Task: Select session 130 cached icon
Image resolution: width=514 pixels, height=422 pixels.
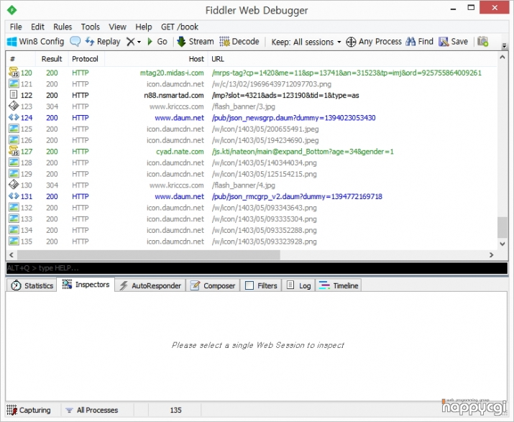Action: tap(14, 185)
